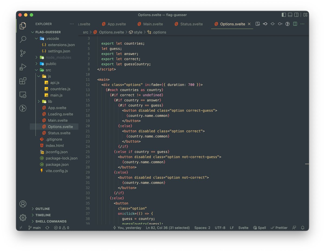
Task: Switch to the Status.svelte tab
Action: [x=188, y=24]
